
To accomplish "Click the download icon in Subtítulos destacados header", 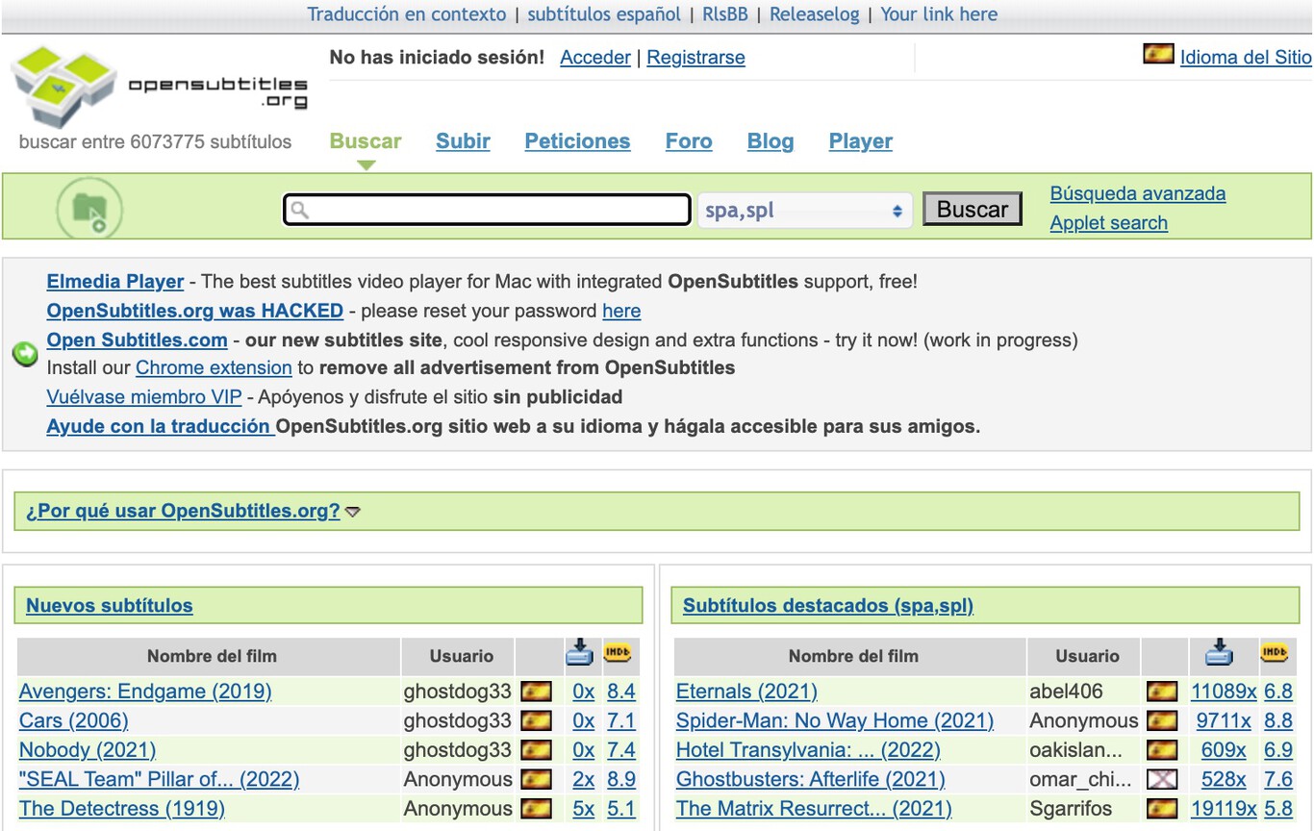I will [x=1219, y=653].
